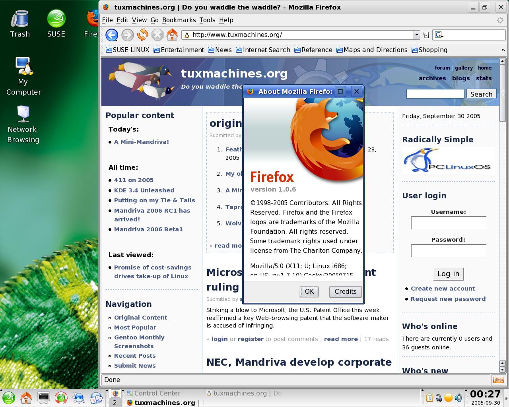Open the Go menu
509x407 pixels.
[155, 20]
